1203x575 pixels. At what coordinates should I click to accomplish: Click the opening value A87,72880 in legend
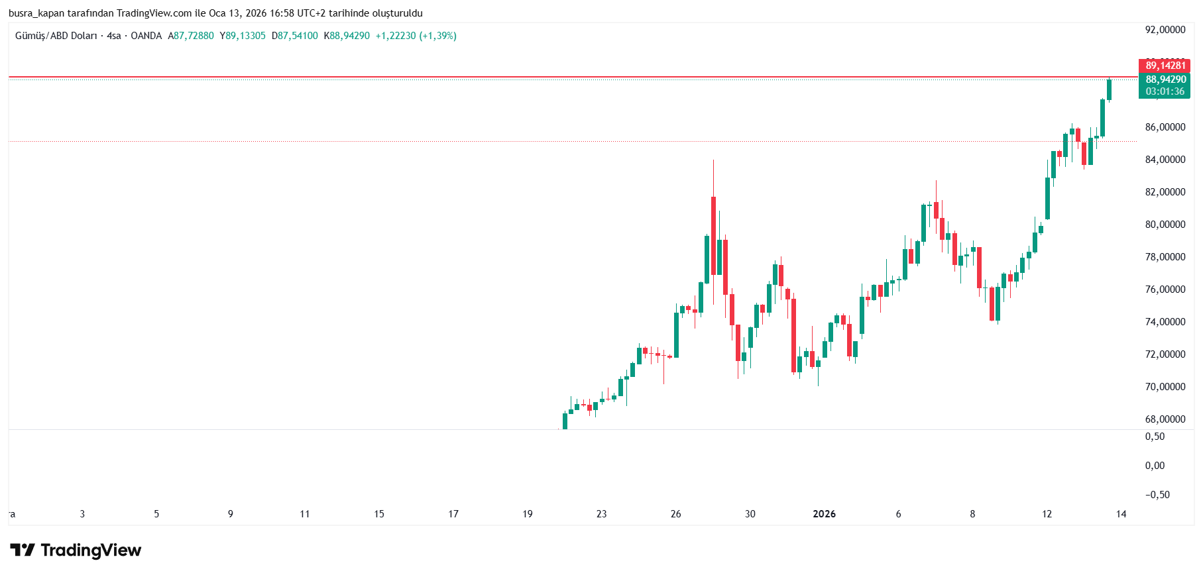191,36
